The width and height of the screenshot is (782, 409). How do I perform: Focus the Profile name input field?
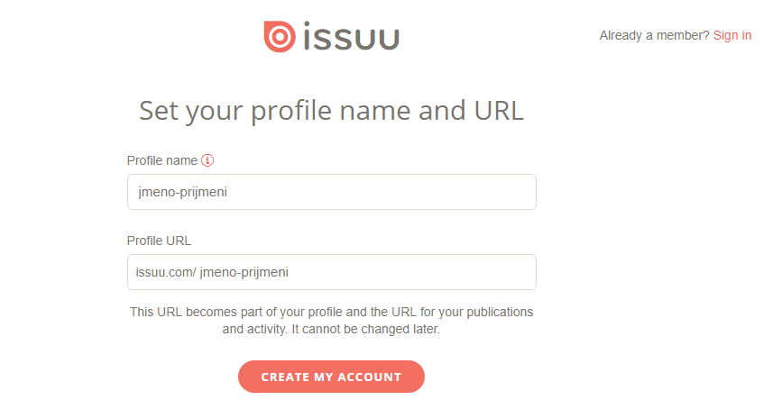point(331,192)
